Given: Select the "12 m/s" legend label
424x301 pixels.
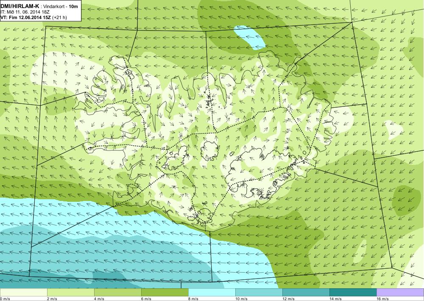Looking at the screenshot, I should pos(288,299).
